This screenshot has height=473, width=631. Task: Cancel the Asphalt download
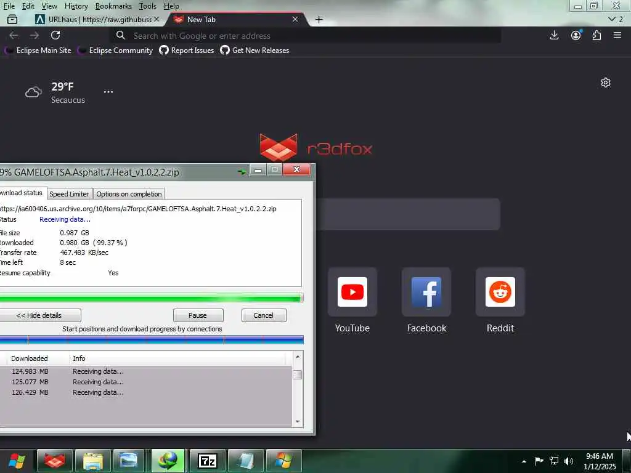tap(264, 315)
